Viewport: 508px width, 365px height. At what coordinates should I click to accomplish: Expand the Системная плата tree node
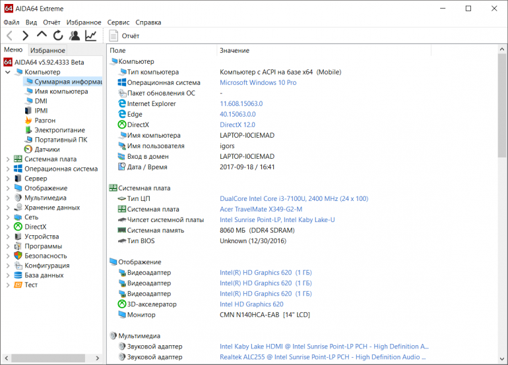8,159
